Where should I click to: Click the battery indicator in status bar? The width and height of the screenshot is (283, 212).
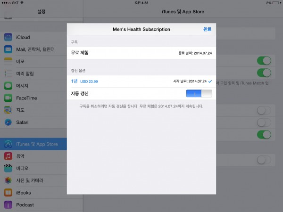[276, 3]
